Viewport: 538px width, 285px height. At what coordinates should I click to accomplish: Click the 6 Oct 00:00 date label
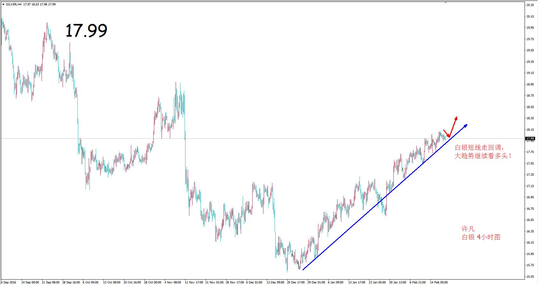point(91,282)
